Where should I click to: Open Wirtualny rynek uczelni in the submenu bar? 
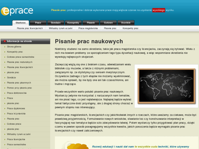pyautogui.click(x=61, y=28)
